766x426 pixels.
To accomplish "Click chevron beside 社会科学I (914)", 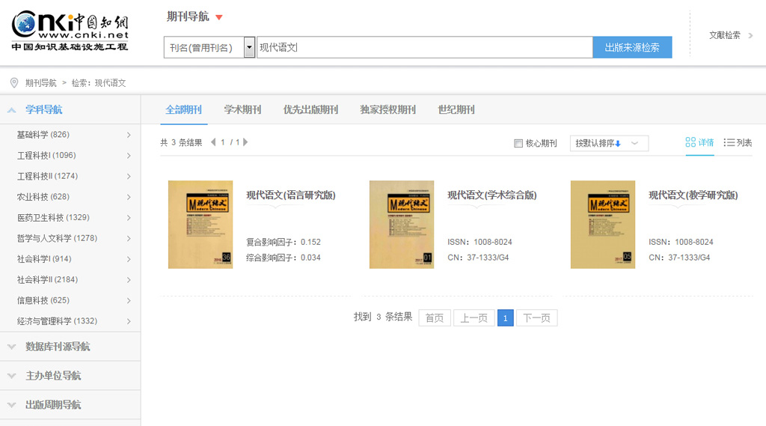I will 129,259.
